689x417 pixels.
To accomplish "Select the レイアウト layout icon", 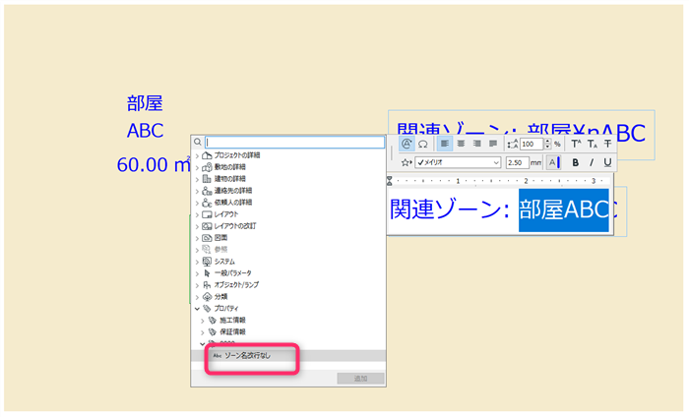I will pyautogui.click(x=207, y=214).
